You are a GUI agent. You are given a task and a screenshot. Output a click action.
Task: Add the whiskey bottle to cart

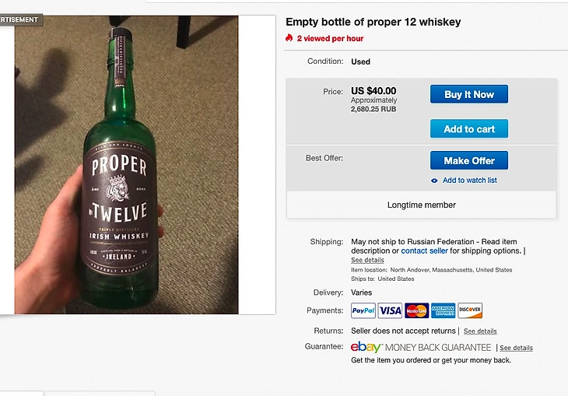pyautogui.click(x=469, y=129)
